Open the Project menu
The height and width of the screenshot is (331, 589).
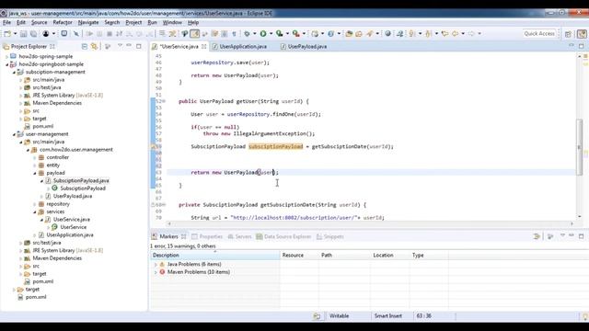click(133, 22)
